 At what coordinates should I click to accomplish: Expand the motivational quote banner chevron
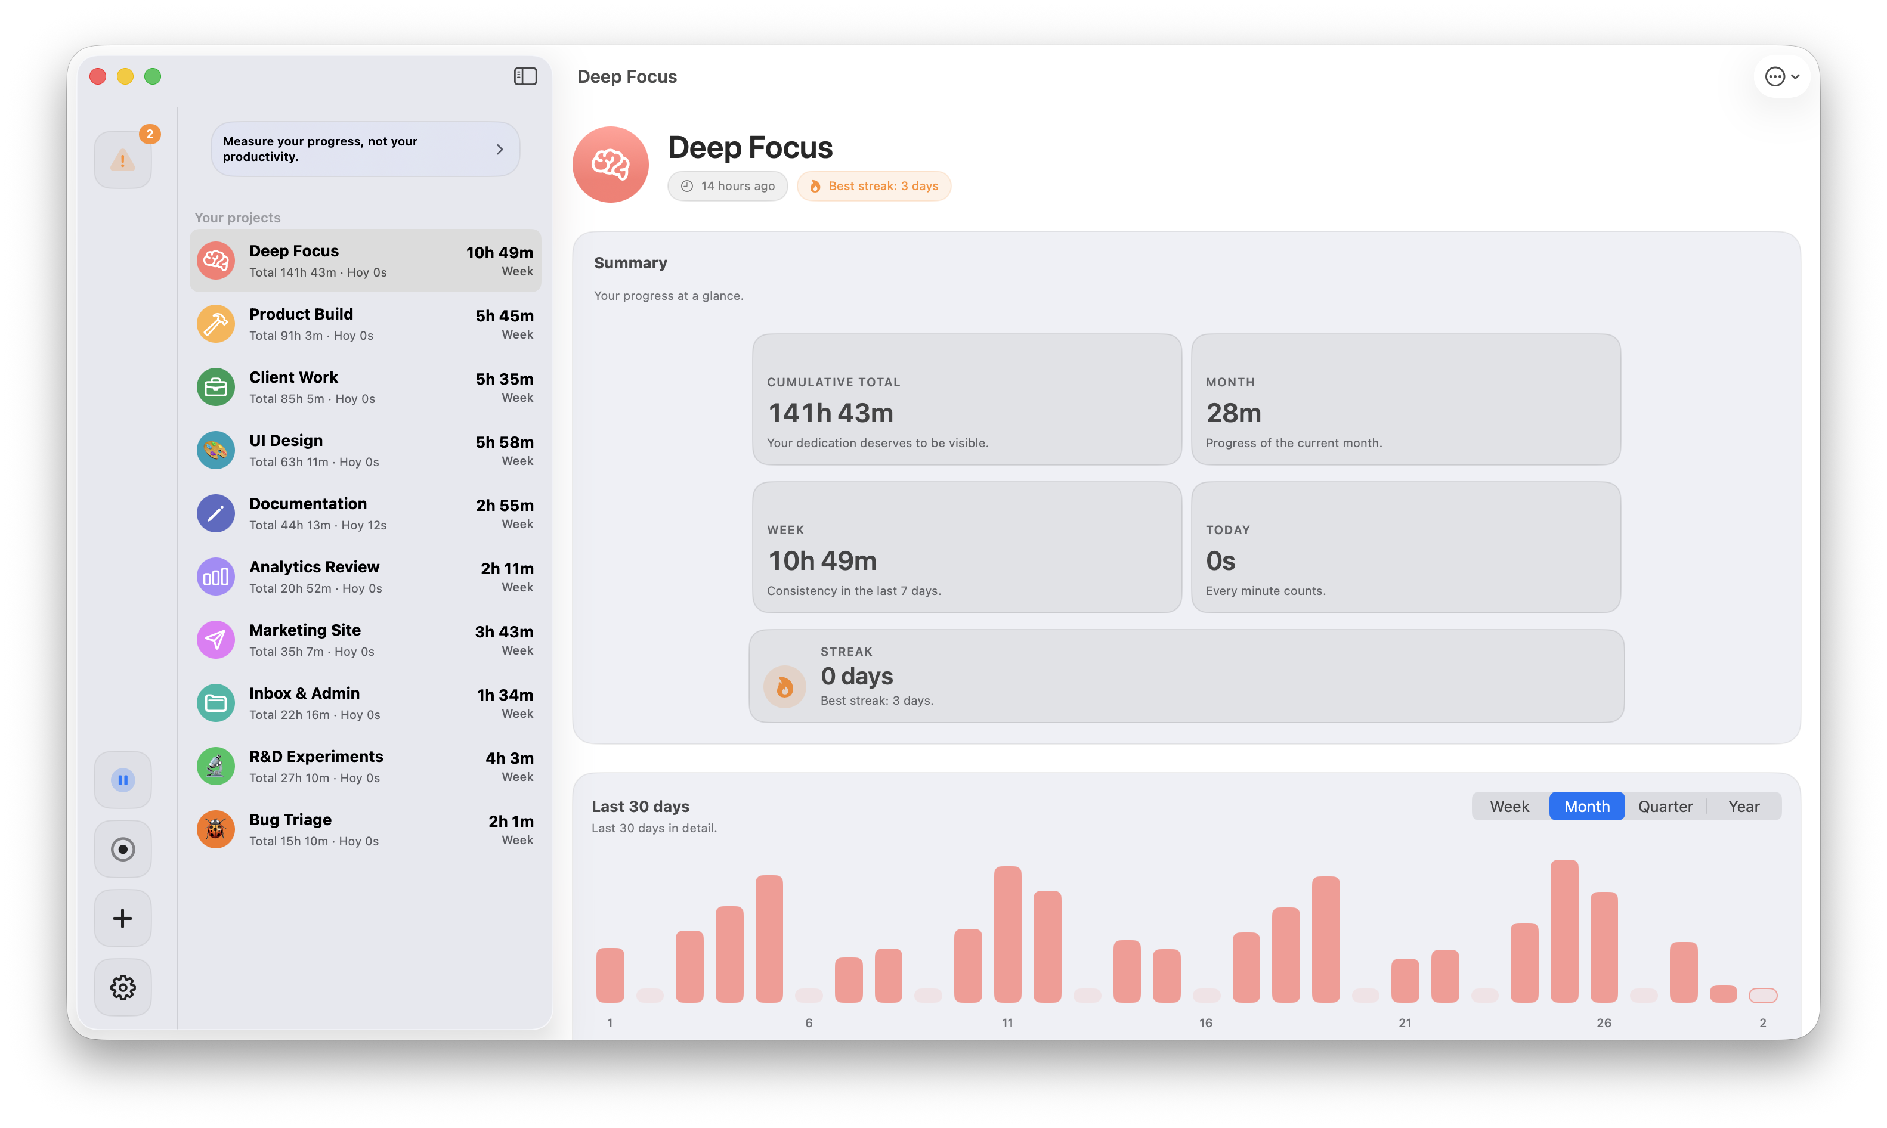point(500,148)
